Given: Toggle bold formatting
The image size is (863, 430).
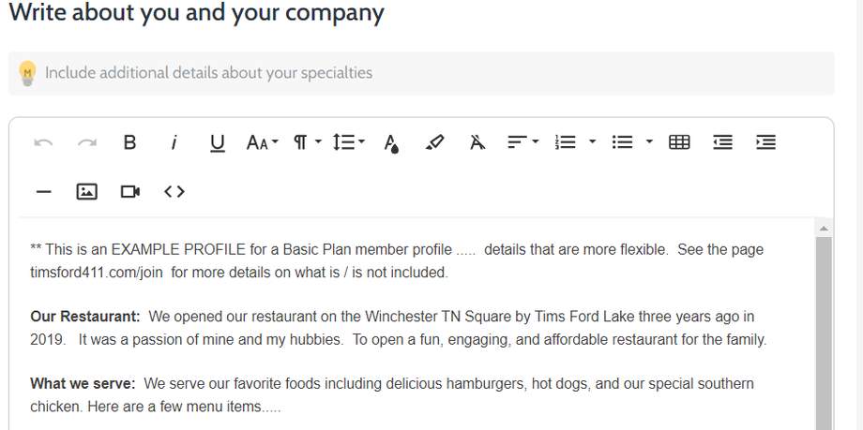Looking at the screenshot, I should coord(130,142).
